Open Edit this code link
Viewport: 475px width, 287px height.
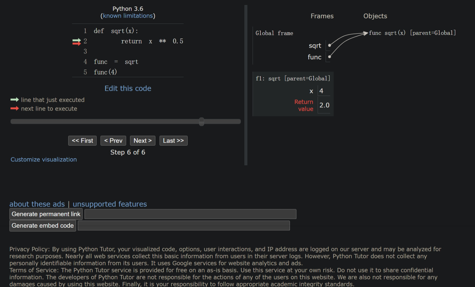click(x=128, y=88)
